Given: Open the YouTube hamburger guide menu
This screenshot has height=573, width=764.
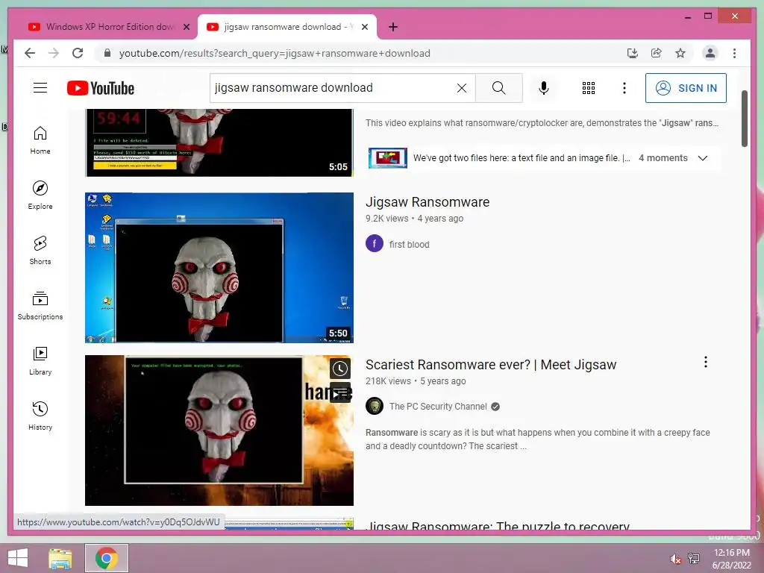Looking at the screenshot, I should (x=40, y=88).
